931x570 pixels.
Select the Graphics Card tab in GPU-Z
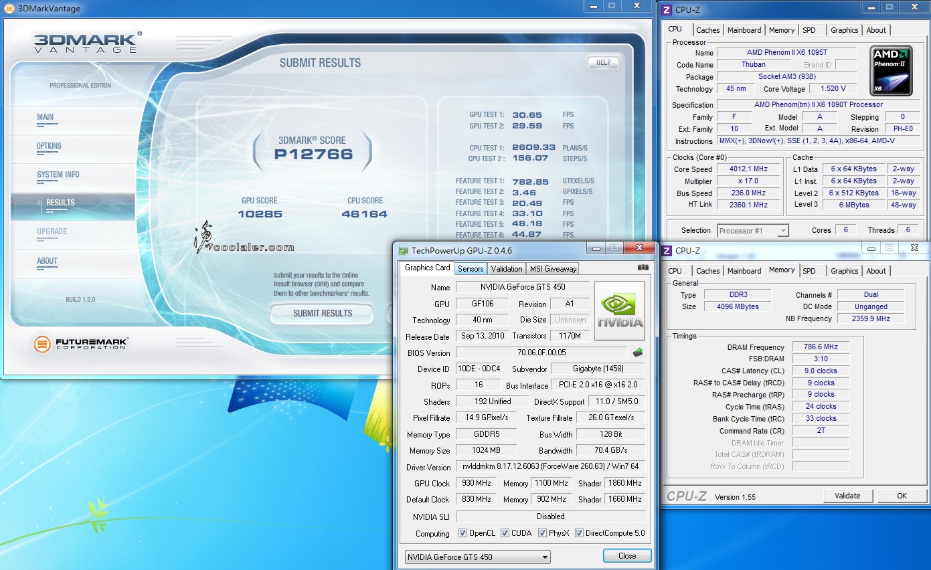coord(428,268)
